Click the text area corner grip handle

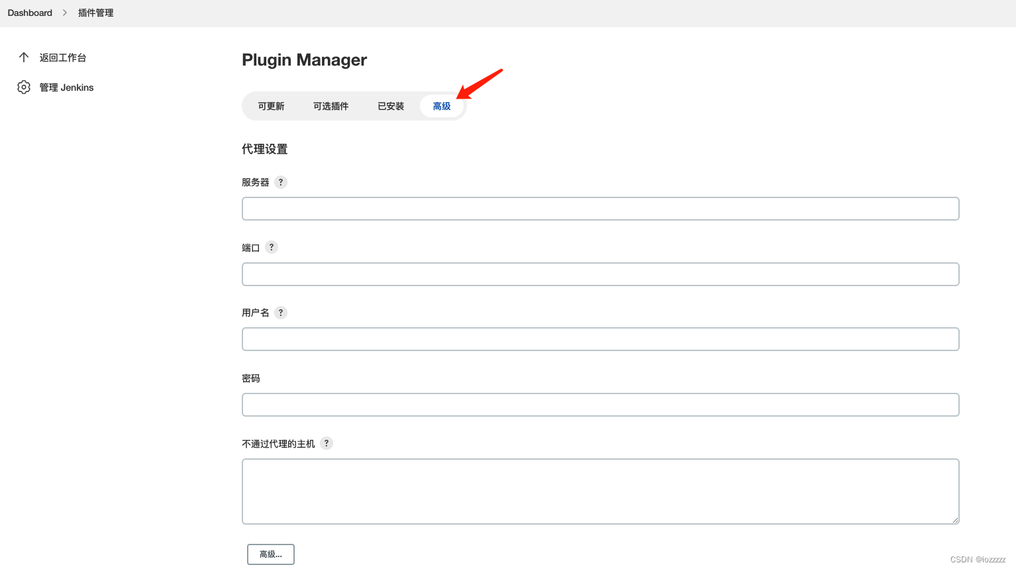(955, 520)
